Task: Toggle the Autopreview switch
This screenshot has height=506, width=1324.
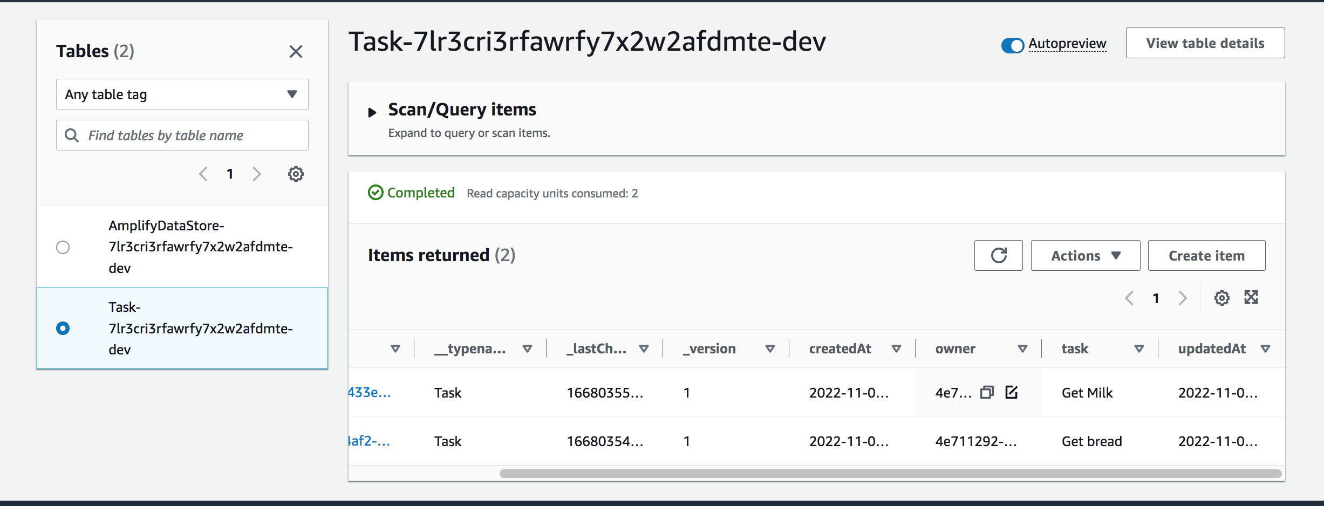Action: tap(1013, 45)
